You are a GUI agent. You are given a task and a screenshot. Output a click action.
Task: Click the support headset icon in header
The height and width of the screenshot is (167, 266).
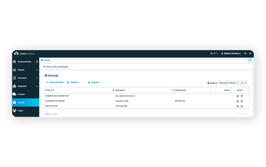[250, 54]
